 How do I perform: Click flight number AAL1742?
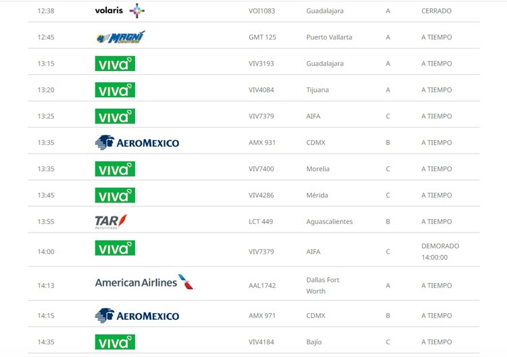(x=262, y=285)
